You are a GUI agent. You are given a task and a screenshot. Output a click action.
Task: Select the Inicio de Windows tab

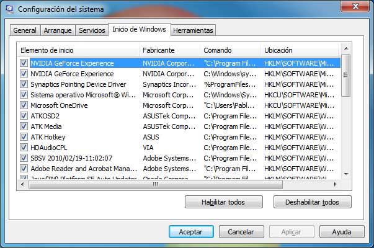point(140,29)
